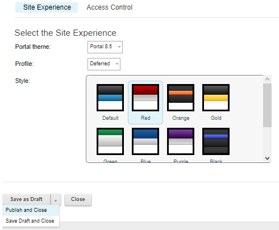Open the Portal theme dropdown
Screen dimensions: 279x230
tap(105, 47)
